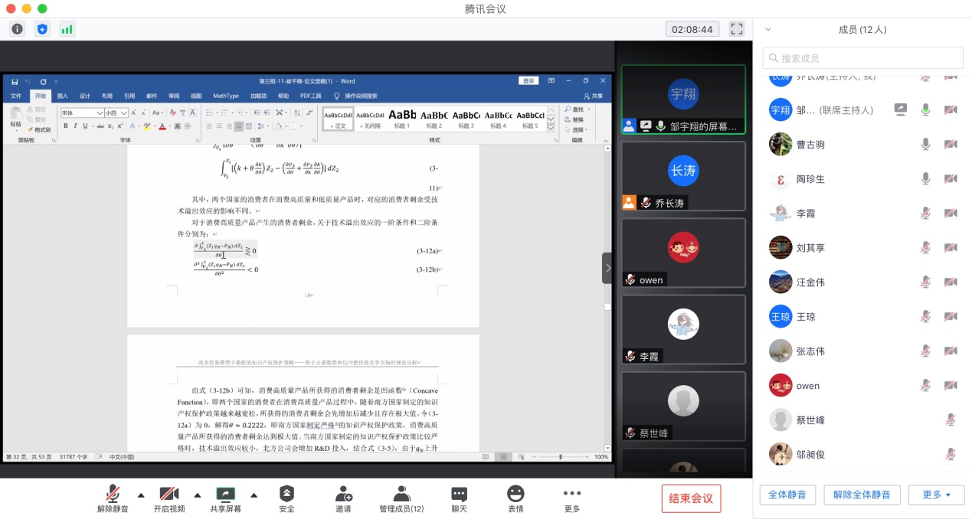Click yellow text highlight color in Word
972x519 pixels.
point(148,126)
